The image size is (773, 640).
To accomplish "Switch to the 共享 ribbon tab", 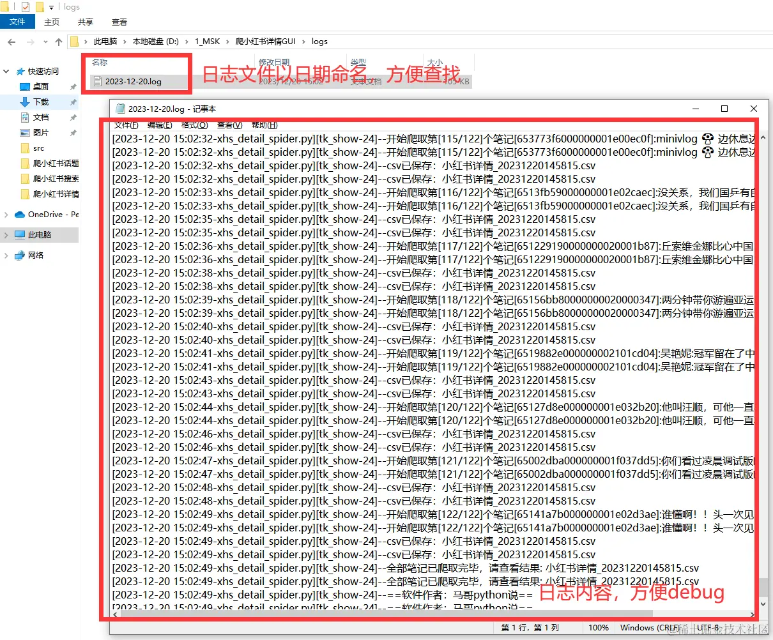I will 86,22.
